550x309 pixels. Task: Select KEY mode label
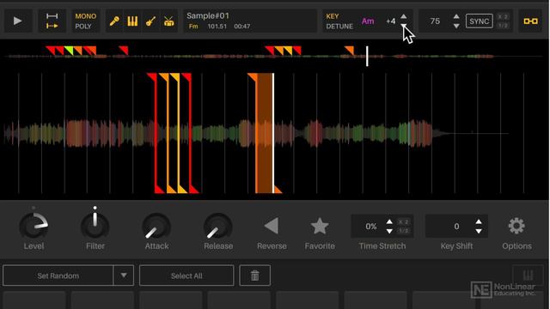pyautogui.click(x=333, y=16)
